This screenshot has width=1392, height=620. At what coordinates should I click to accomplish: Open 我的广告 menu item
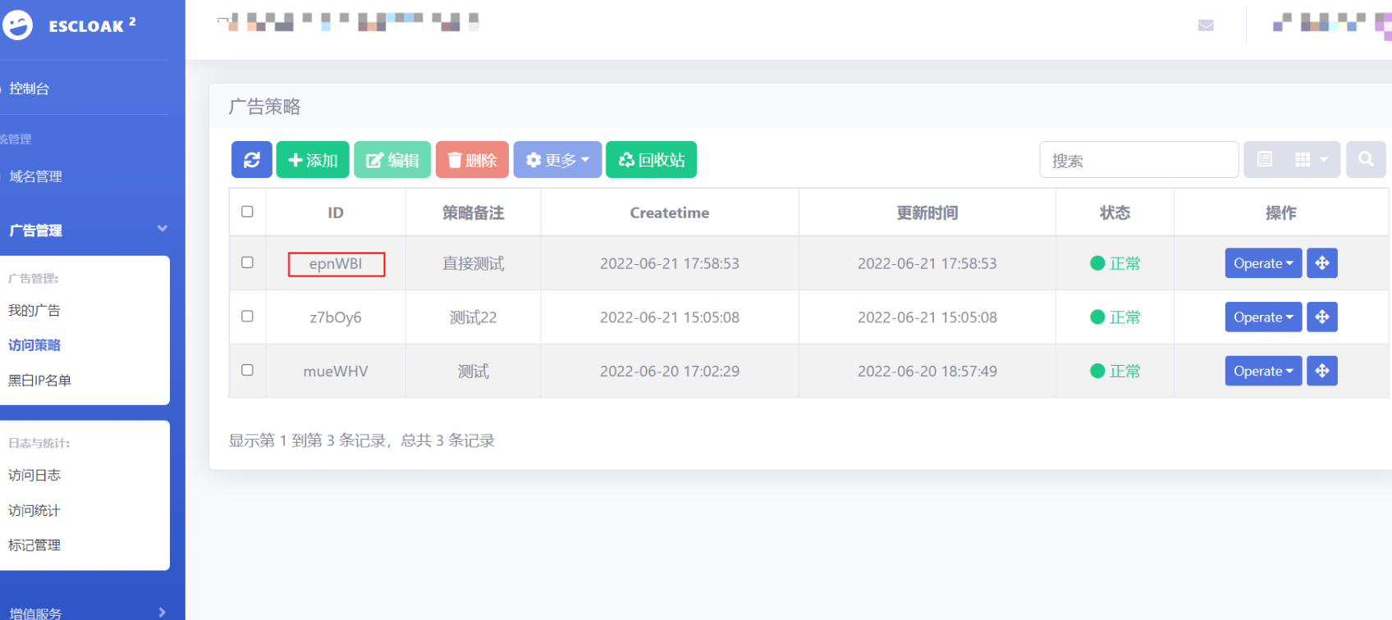34,310
